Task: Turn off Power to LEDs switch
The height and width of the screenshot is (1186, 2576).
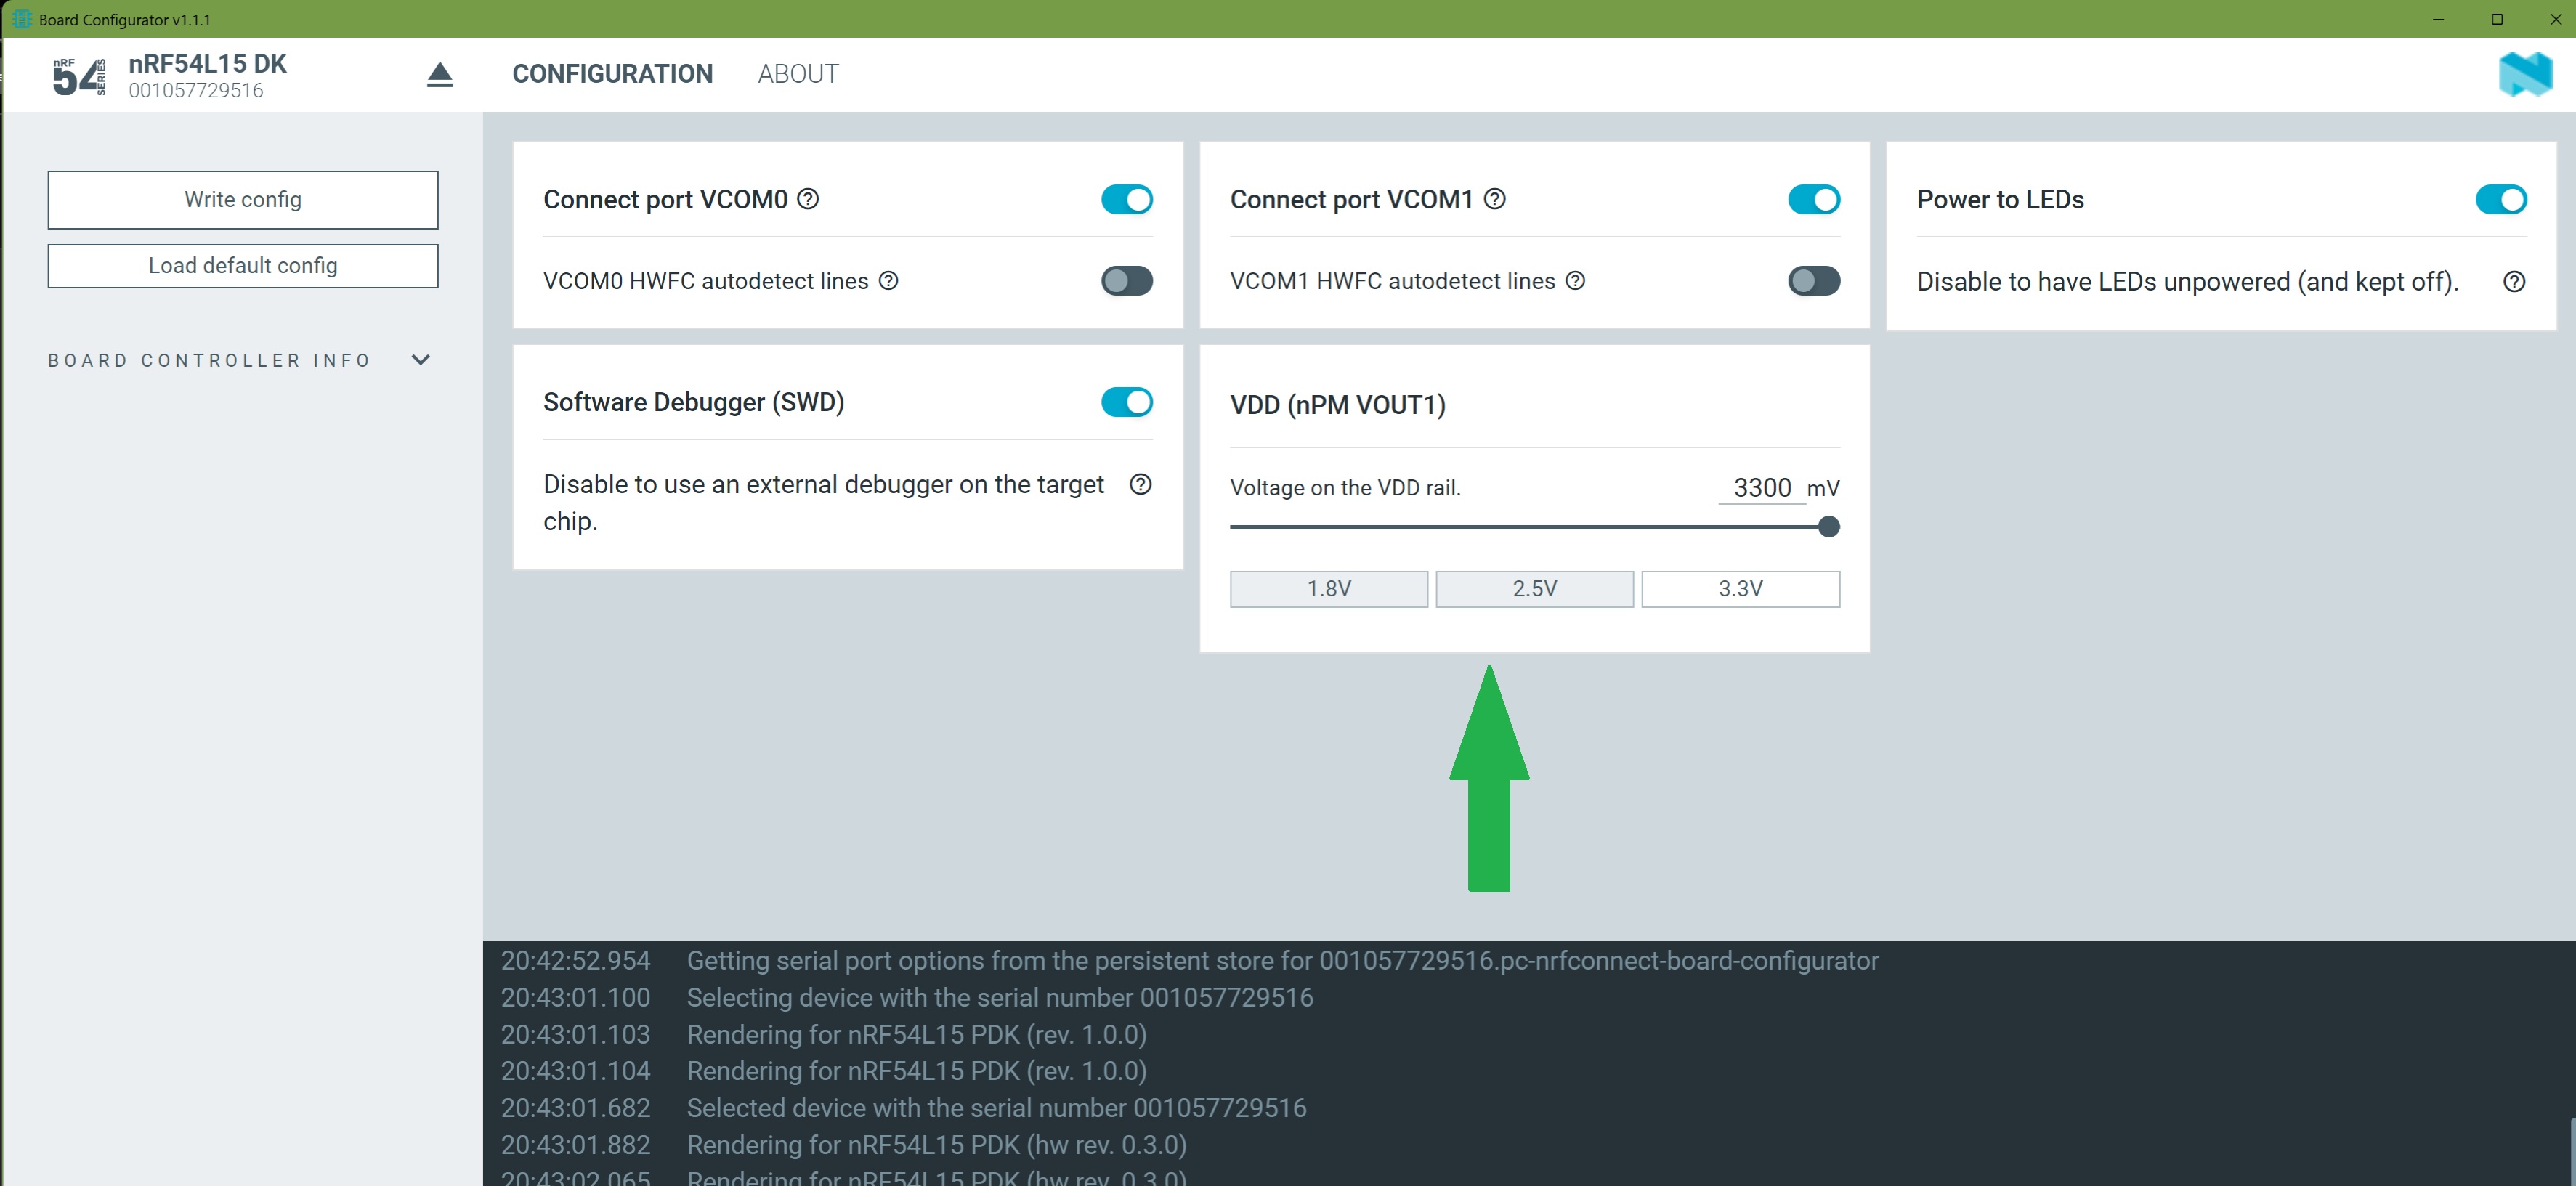Action: (2500, 200)
